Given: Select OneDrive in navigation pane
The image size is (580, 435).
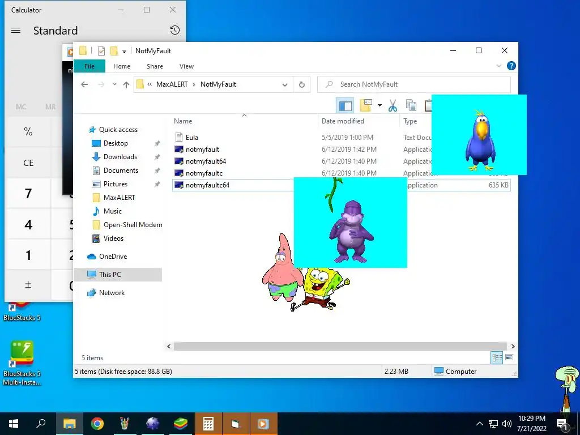Looking at the screenshot, I should 113,257.
